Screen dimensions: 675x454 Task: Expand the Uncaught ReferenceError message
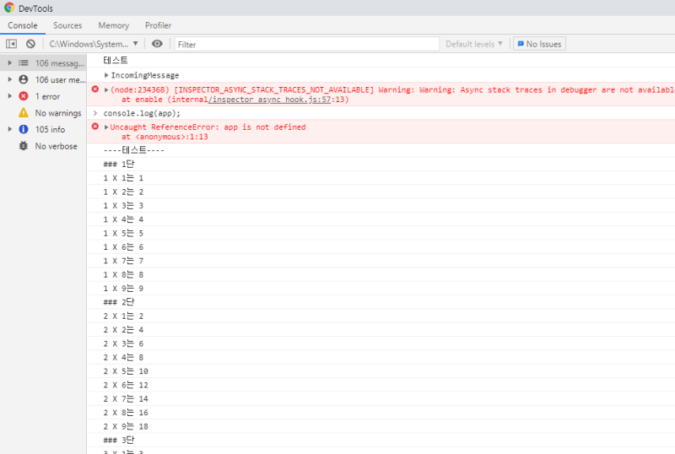point(106,127)
